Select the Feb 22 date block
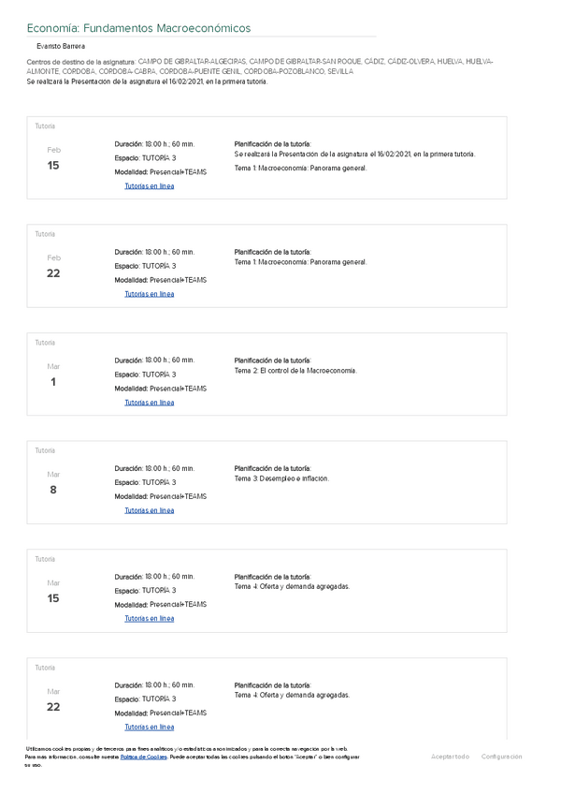The height and width of the screenshot is (794, 561). point(53,266)
